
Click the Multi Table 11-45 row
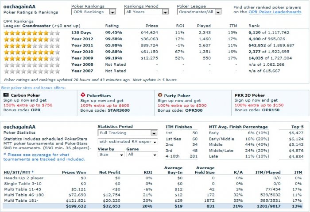[x=153, y=189]
